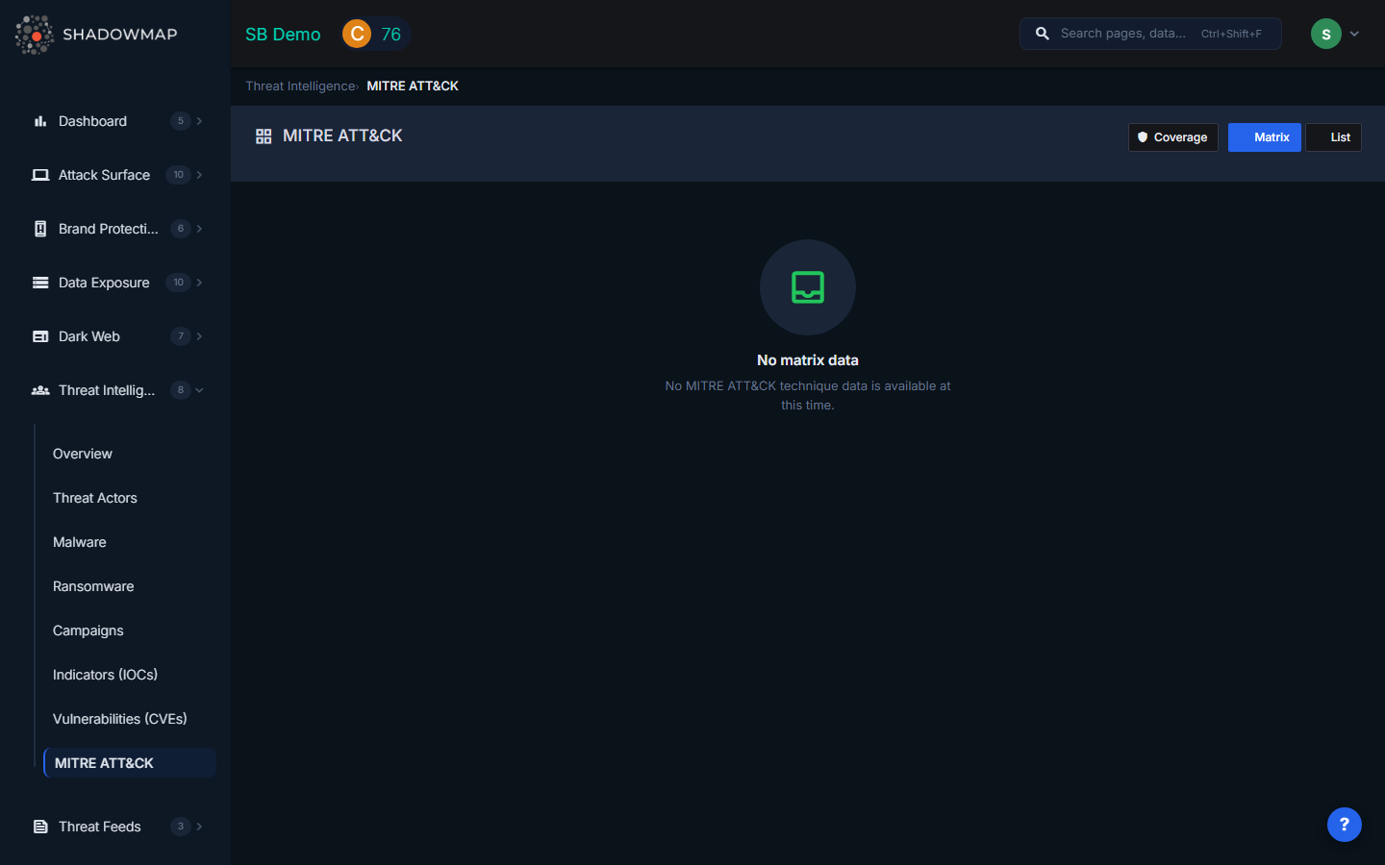This screenshot has width=1385, height=865.
Task: Expand the Attack Surface chevron
Action: pyautogui.click(x=199, y=175)
